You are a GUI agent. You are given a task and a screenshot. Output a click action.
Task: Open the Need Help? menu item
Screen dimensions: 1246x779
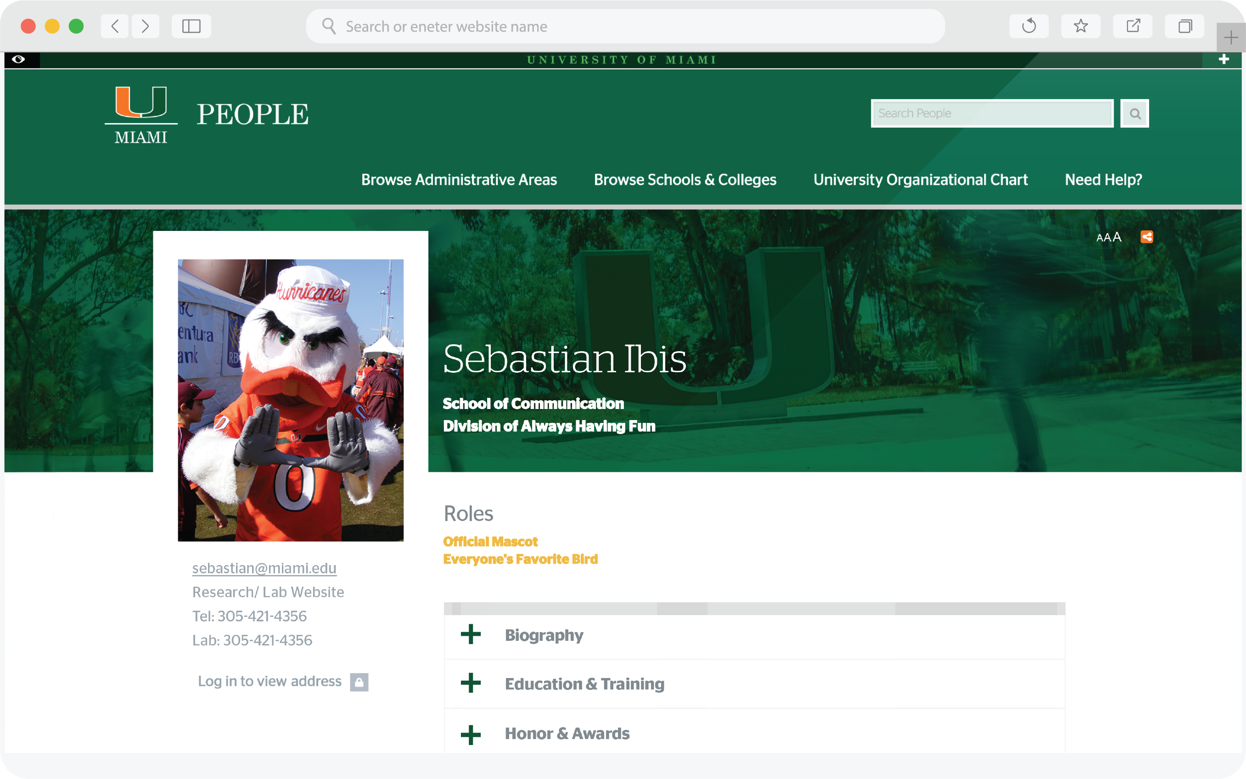[1103, 180]
